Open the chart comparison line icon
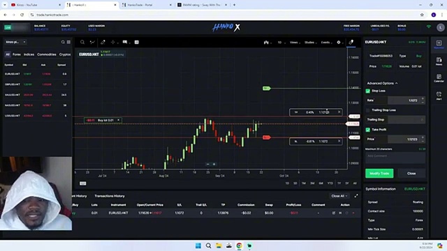The height and width of the screenshot is (251, 447). click(92, 42)
